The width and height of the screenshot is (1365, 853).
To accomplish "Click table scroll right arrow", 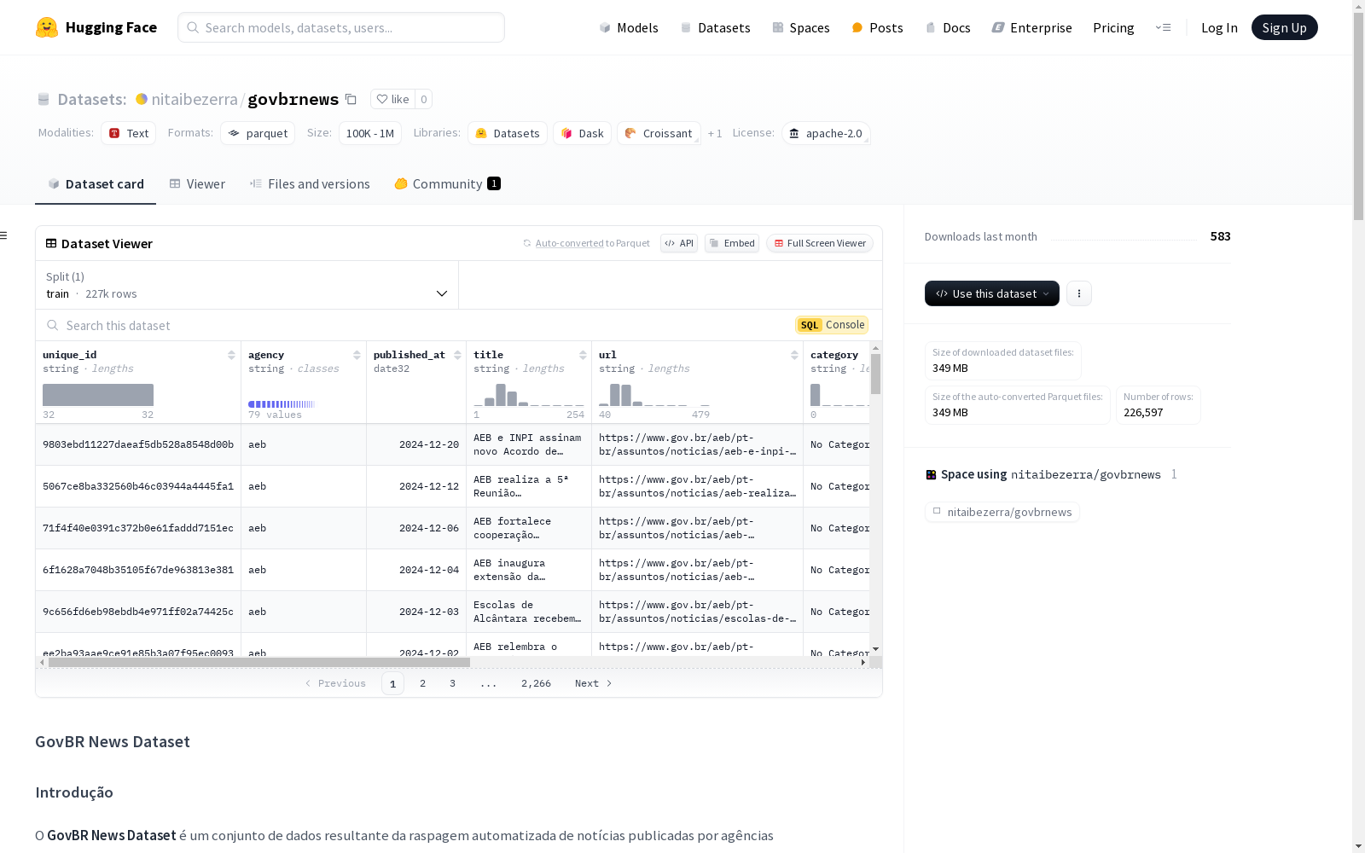I will (863, 662).
